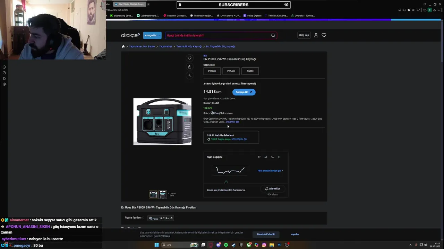Image resolution: width=444 pixels, height=249 pixels.
Task: Open the aloskegang Stream bookmark
Action: 121,16
